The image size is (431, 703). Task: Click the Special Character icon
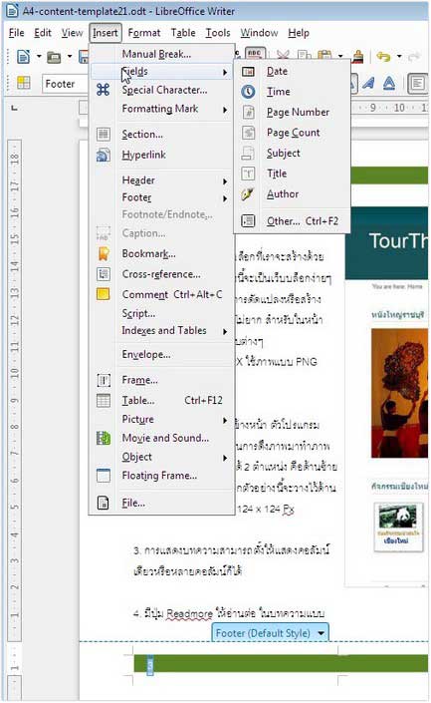point(103,90)
